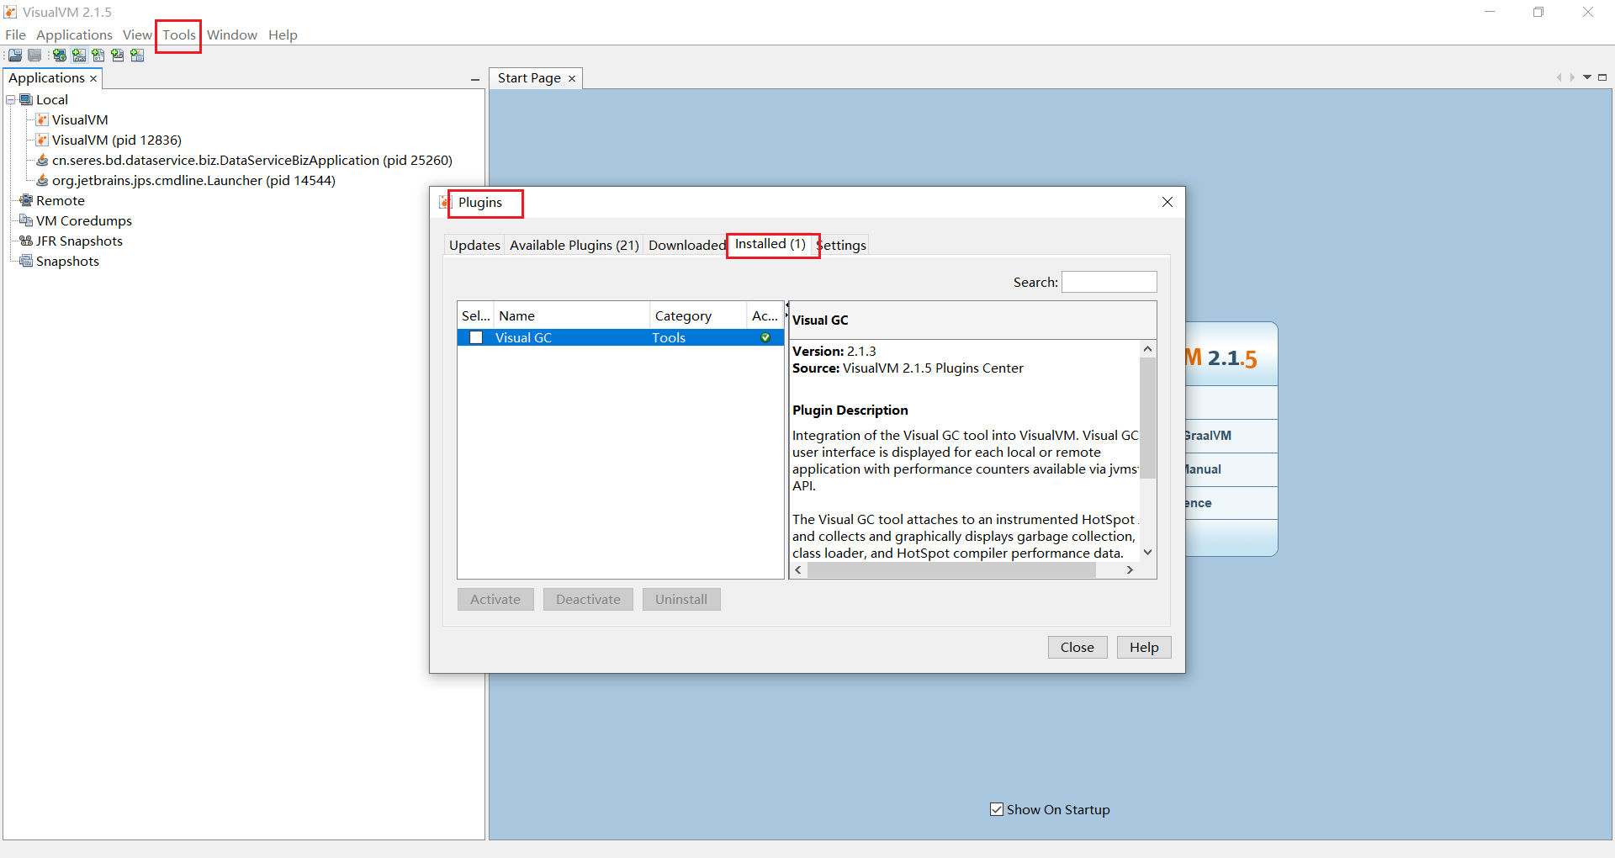Open the Applications menu

(74, 34)
